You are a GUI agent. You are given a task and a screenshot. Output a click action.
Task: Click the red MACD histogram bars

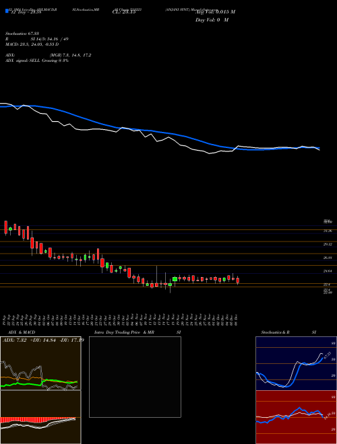click(38, 420)
